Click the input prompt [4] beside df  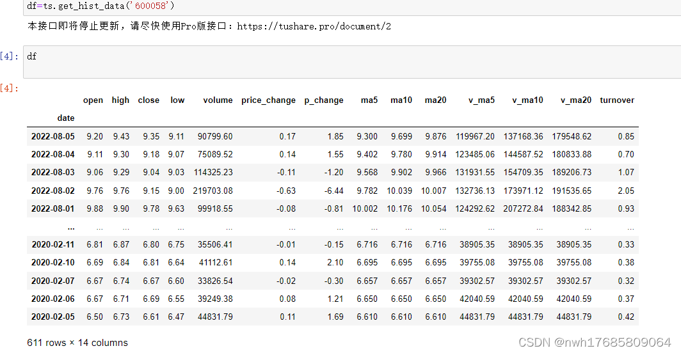pos(9,56)
